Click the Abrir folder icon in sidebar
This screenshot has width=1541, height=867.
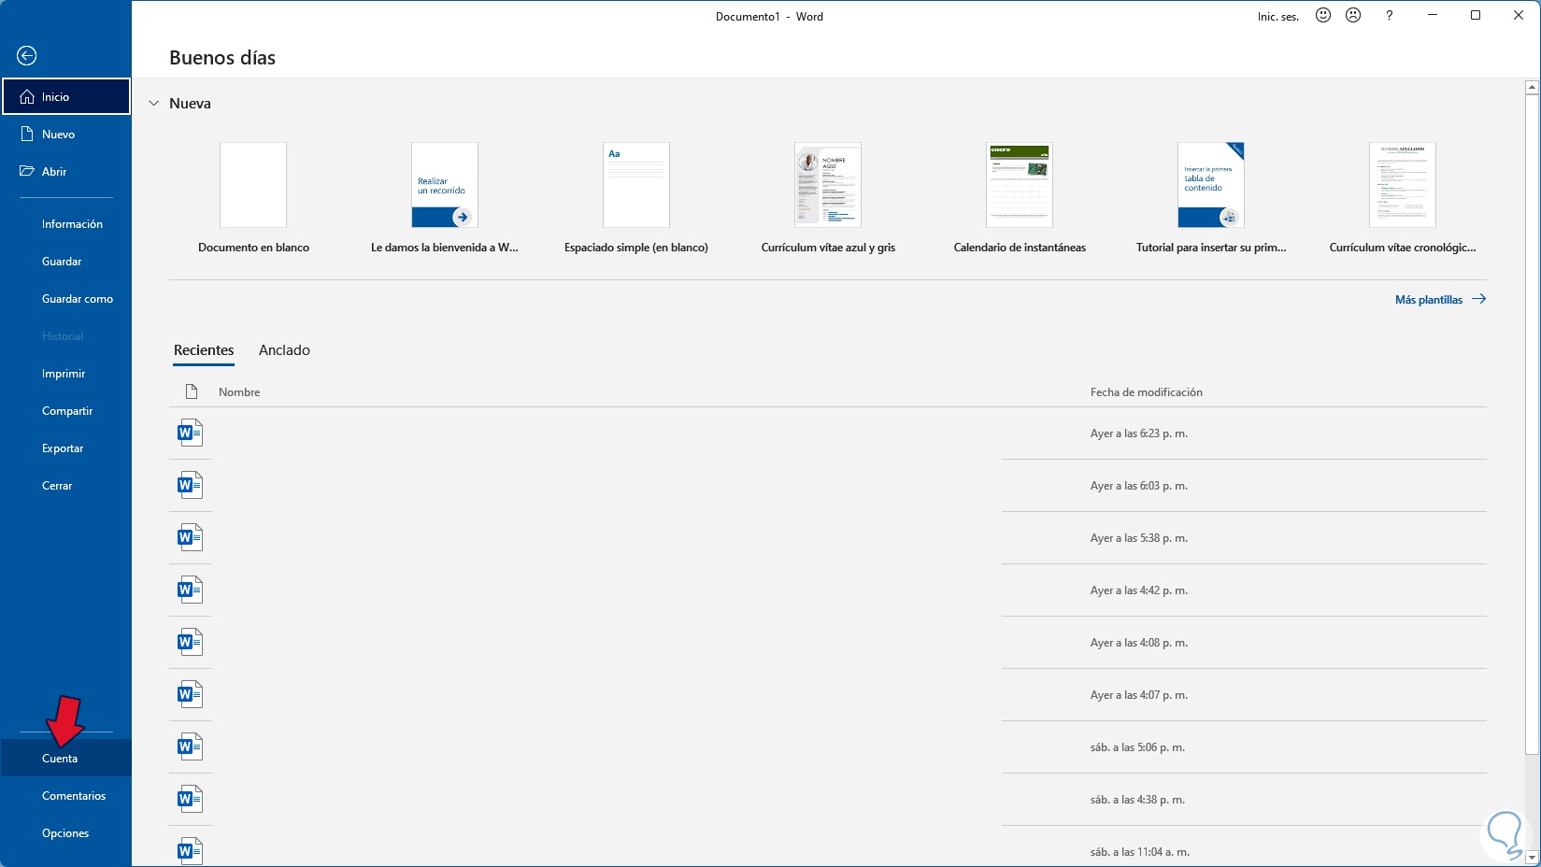coord(27,172)
